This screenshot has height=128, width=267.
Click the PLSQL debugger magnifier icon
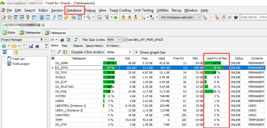pos(107,17)
